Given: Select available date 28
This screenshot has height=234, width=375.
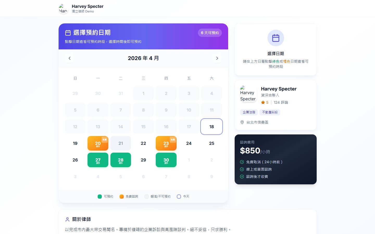Looking at the screenshot, I should coord(121,160).
